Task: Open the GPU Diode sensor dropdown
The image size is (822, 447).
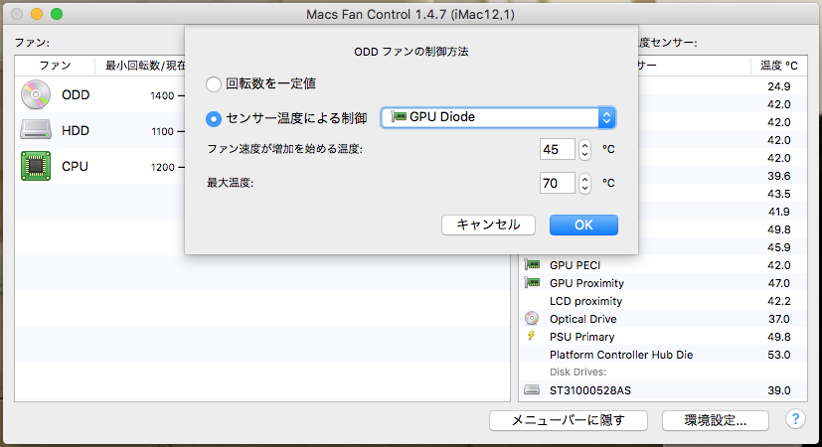Action: click(498, 117)
